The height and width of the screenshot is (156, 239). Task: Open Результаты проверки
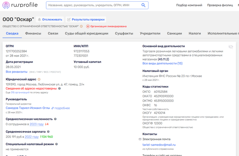(x=86, y=19)
